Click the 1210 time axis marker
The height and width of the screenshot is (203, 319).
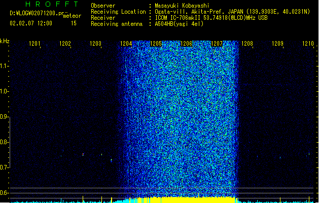308,44
